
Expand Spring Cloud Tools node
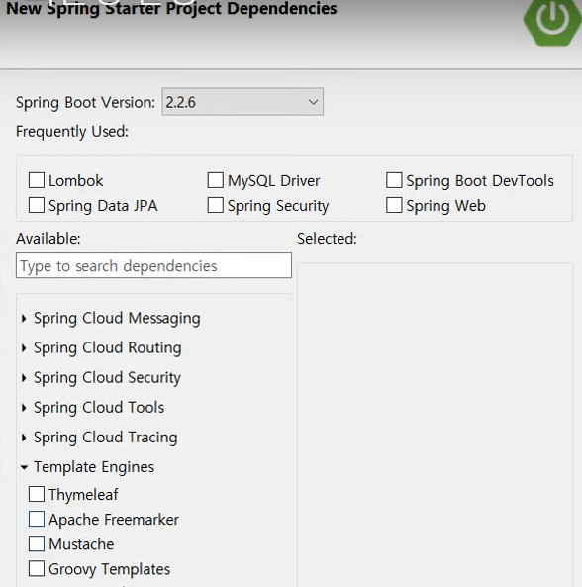(x=24, y=408)
